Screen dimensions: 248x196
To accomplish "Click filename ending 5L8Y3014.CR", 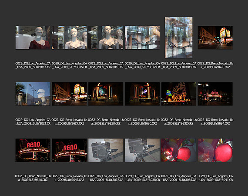I will pyautogui.click(x=33, y=65).
